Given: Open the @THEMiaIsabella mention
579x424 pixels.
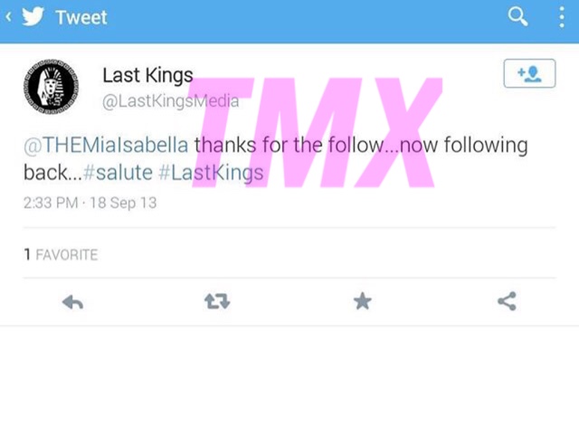Looking at the screenshot, I should [106, 145].
